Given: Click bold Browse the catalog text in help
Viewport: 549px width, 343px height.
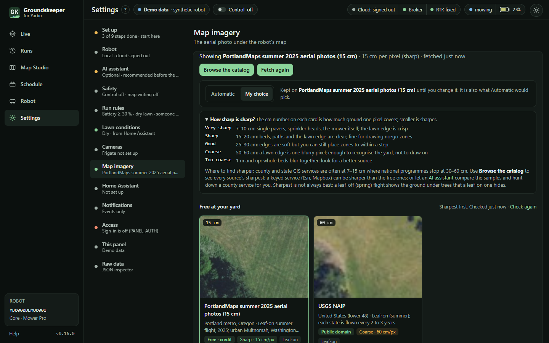Looking at the screenshot, I should 501,171.
